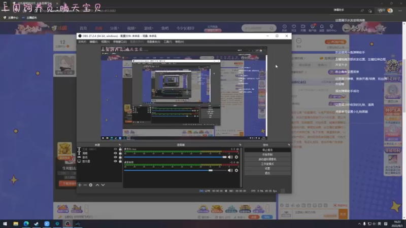406x228 pixels.
Task: Open 鱼吧 link in website nav
Action: (165, 28)
